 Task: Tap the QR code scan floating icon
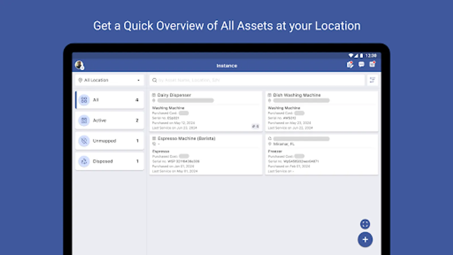point(365,224)
